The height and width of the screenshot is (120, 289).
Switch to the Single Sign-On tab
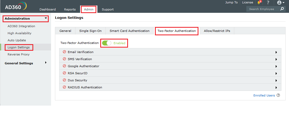coord(90,31)
